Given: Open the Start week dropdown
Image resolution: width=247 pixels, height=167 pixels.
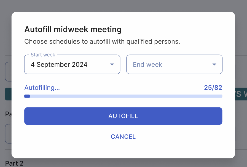Looking at the screenshot, I should pos(72,64).
